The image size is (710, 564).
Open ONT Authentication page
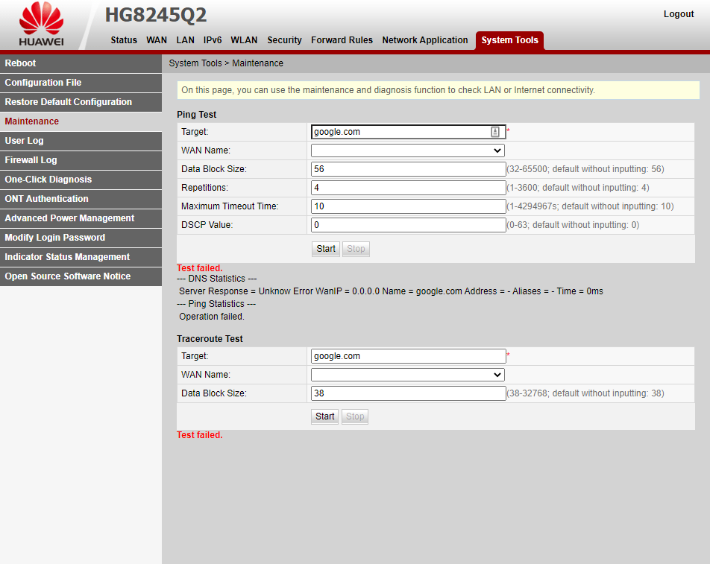pyautogui.click(x=81, y=199)
